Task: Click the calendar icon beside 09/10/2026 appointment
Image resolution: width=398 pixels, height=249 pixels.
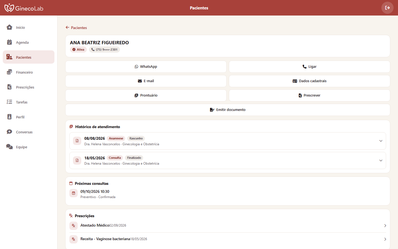Action: [x=74, y=193]
